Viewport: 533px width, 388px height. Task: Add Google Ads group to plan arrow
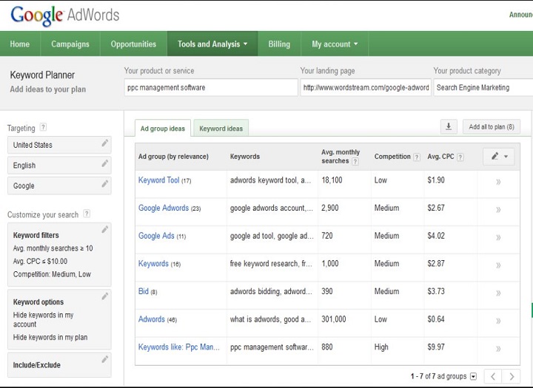point(498,237)
